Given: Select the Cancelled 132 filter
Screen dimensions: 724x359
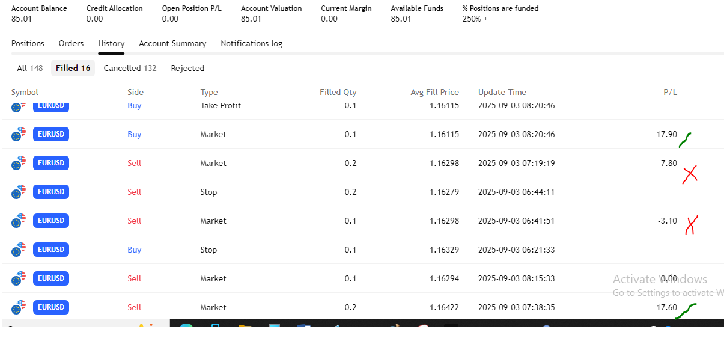Looking at the screenshot, I should coord(130,68).
